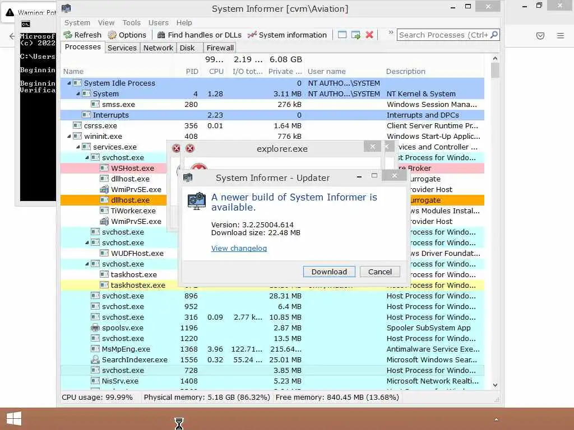Open the Help menu
Viewport: 574px width, 430px height.
(184, 22)
